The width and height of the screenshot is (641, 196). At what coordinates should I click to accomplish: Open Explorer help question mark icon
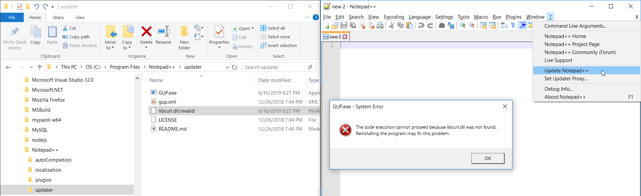(315, 17)
